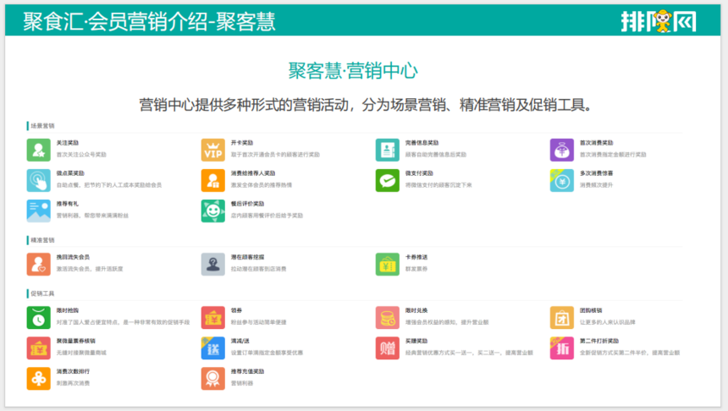
Task: Click description 粉丝参与活动简单便捷
Action: 258,322
